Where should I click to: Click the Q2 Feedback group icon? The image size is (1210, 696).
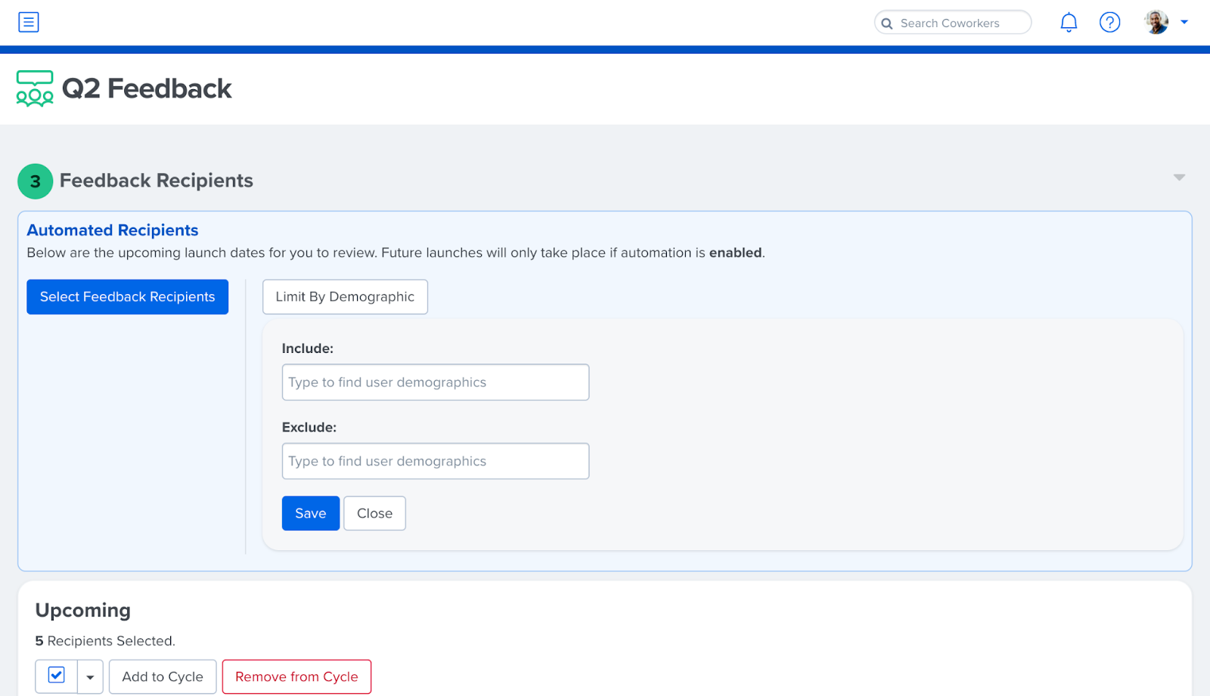click(35, 88)
